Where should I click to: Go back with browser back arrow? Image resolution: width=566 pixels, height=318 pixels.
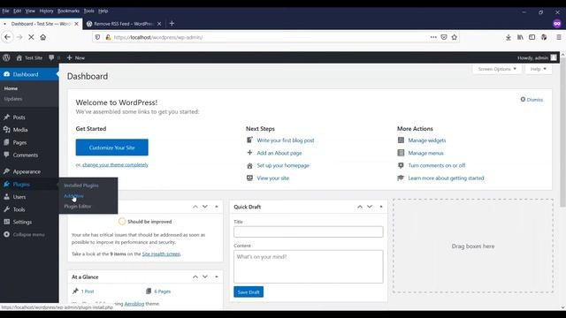click(7, 37)
